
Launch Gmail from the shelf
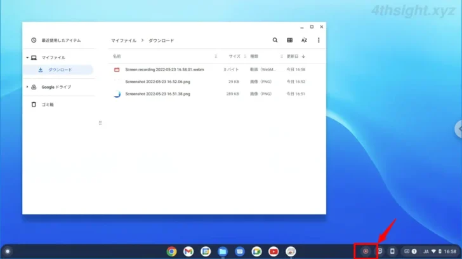coord(188,251)
